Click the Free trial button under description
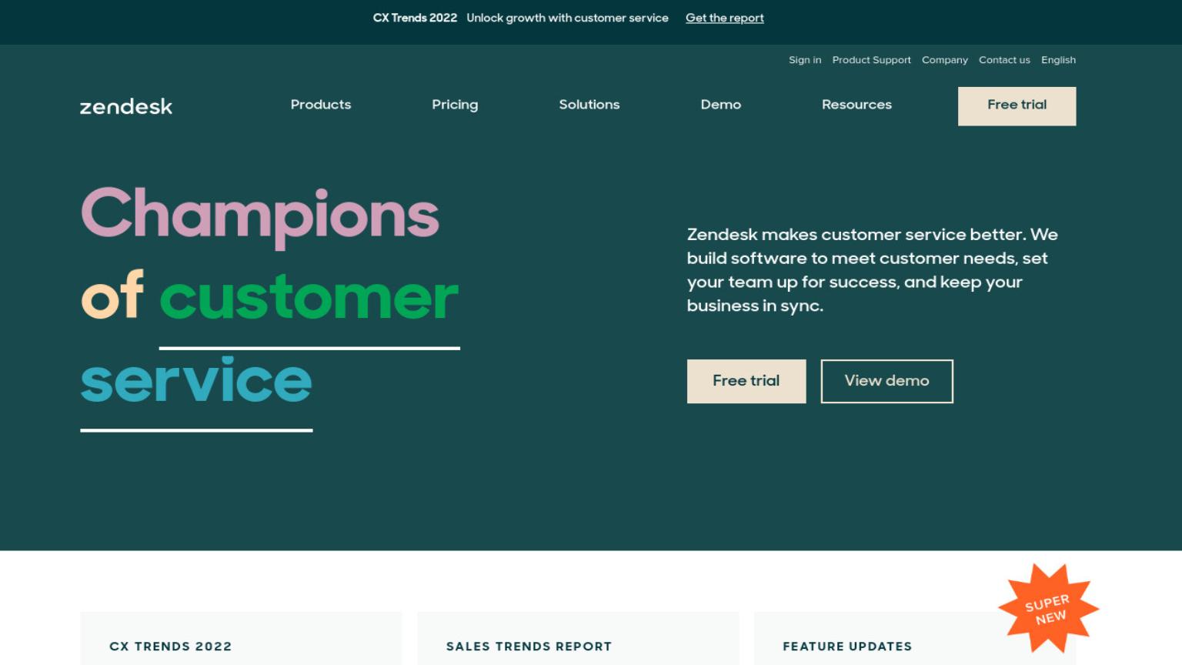This screenshot has height=665, width=1182. [x=746, y=381]
